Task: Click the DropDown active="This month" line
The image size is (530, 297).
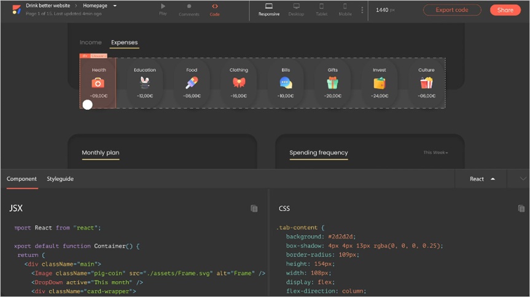Action: (87, 282)
